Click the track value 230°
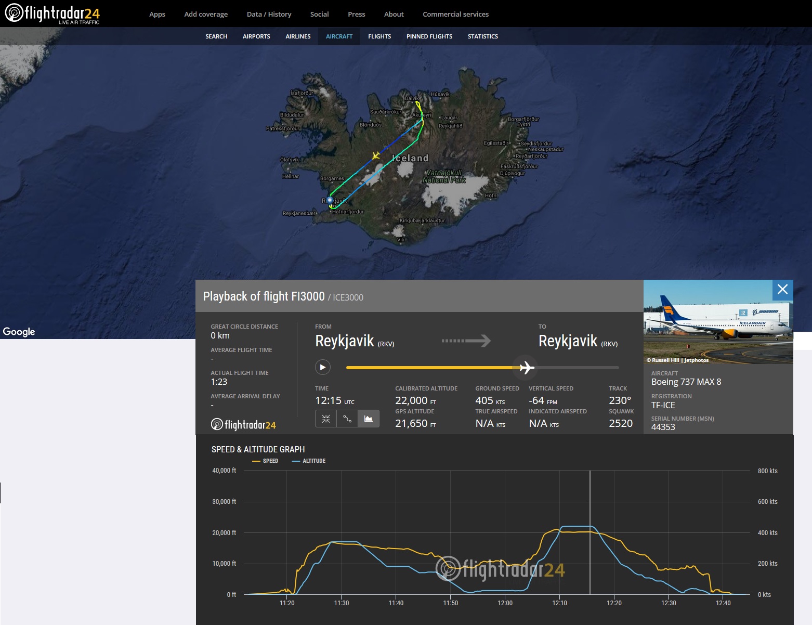 point(620,400)
